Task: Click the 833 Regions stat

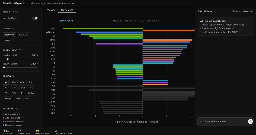Action: (x=8, y=131)
